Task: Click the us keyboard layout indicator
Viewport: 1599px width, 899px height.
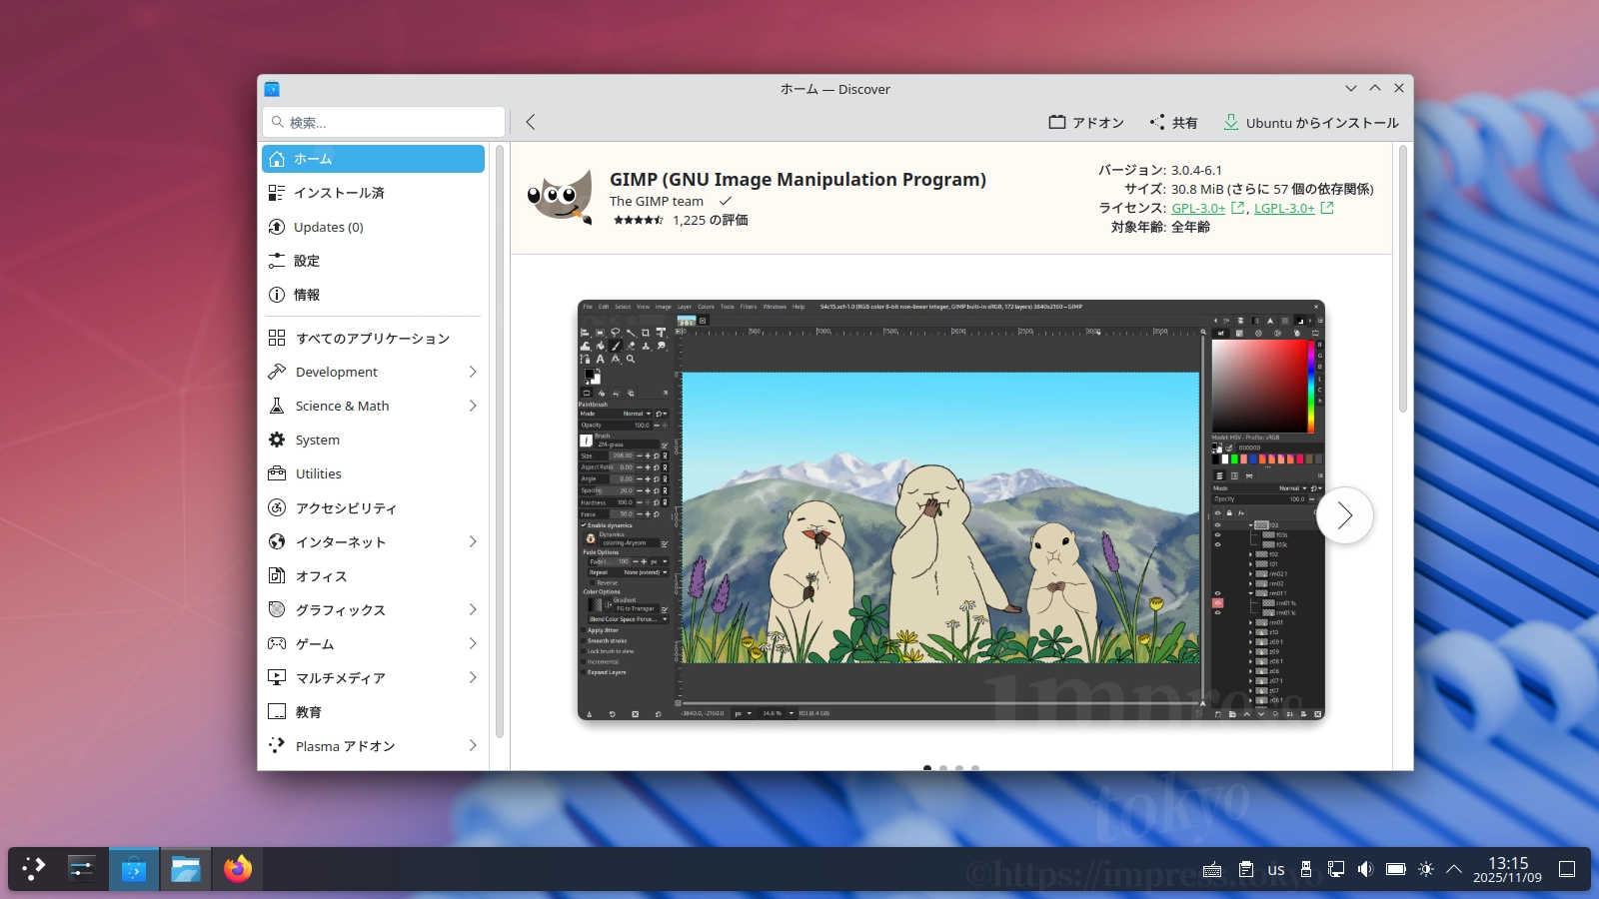Action: point(1276,869)
